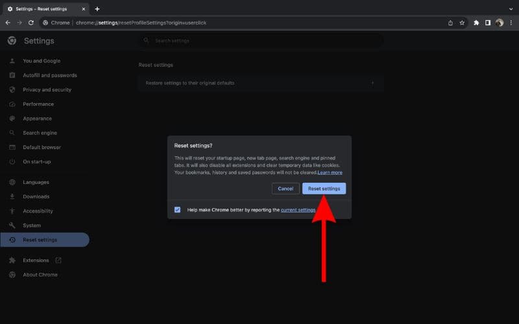
Task: Click the share icon in address bar
Action: click(450, 23)
